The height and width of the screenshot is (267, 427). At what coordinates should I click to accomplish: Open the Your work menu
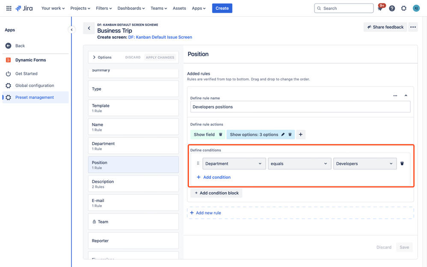[53, 8]
